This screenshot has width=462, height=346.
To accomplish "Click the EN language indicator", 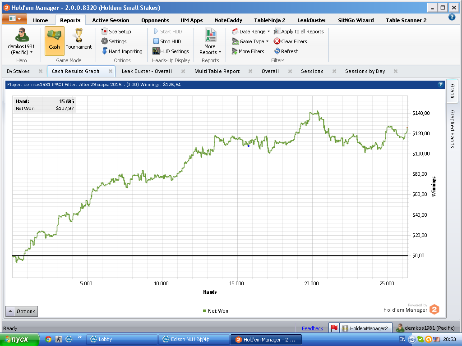I will [402, 339].
